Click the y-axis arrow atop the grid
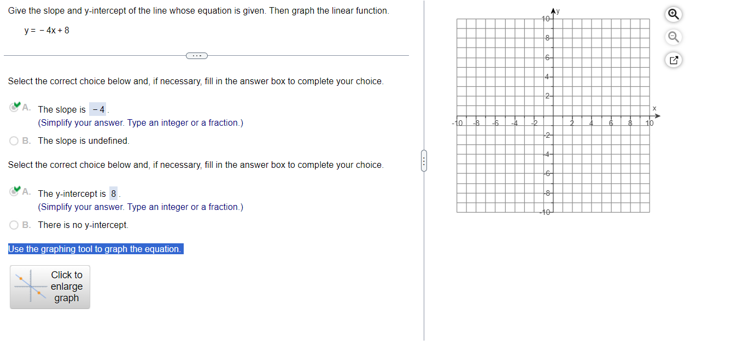 (x=553, y=9)
